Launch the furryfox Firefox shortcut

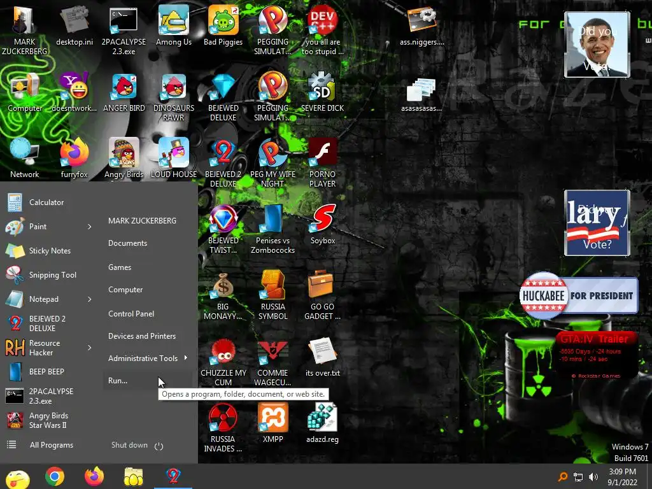coord(74,159)
